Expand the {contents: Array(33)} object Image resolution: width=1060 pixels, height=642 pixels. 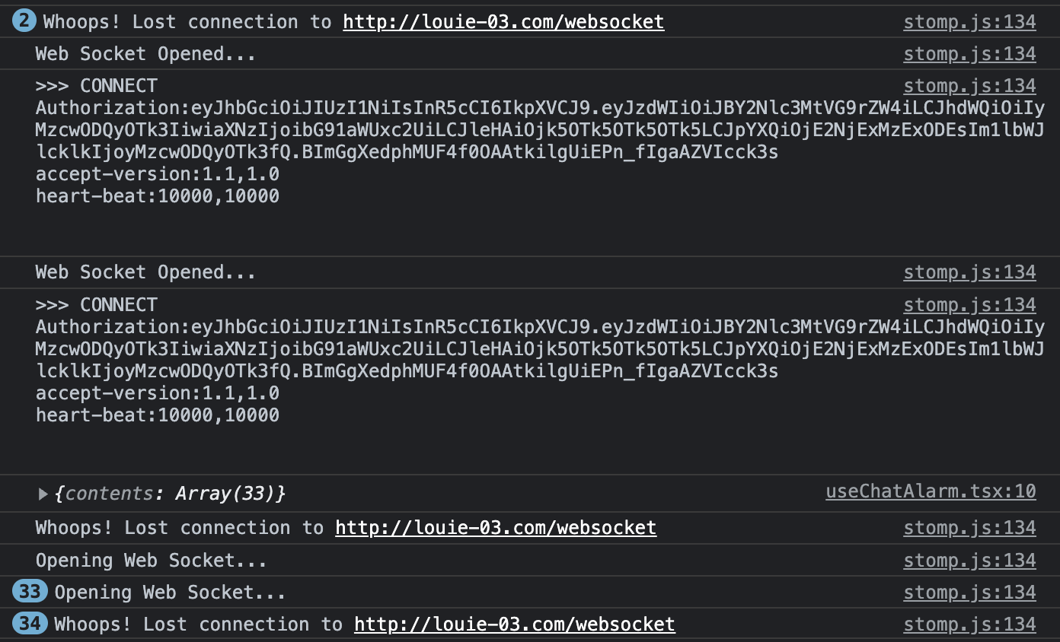click(x=43, y=494)
